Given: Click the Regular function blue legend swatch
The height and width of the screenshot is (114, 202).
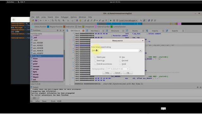Looking at the screenshot, I should [x=48, y=27].
